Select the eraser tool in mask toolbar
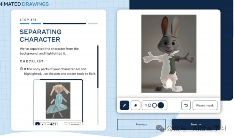Image resolution: width=234 pixels, height=138 pixels. 135,105
